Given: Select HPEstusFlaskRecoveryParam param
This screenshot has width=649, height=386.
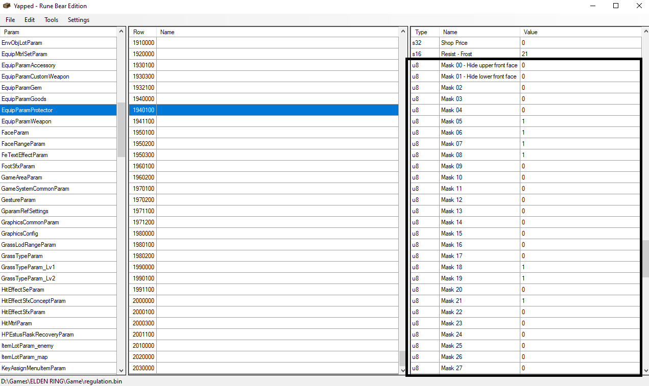Looking at the screenshot, I should (x=58, y=334).
